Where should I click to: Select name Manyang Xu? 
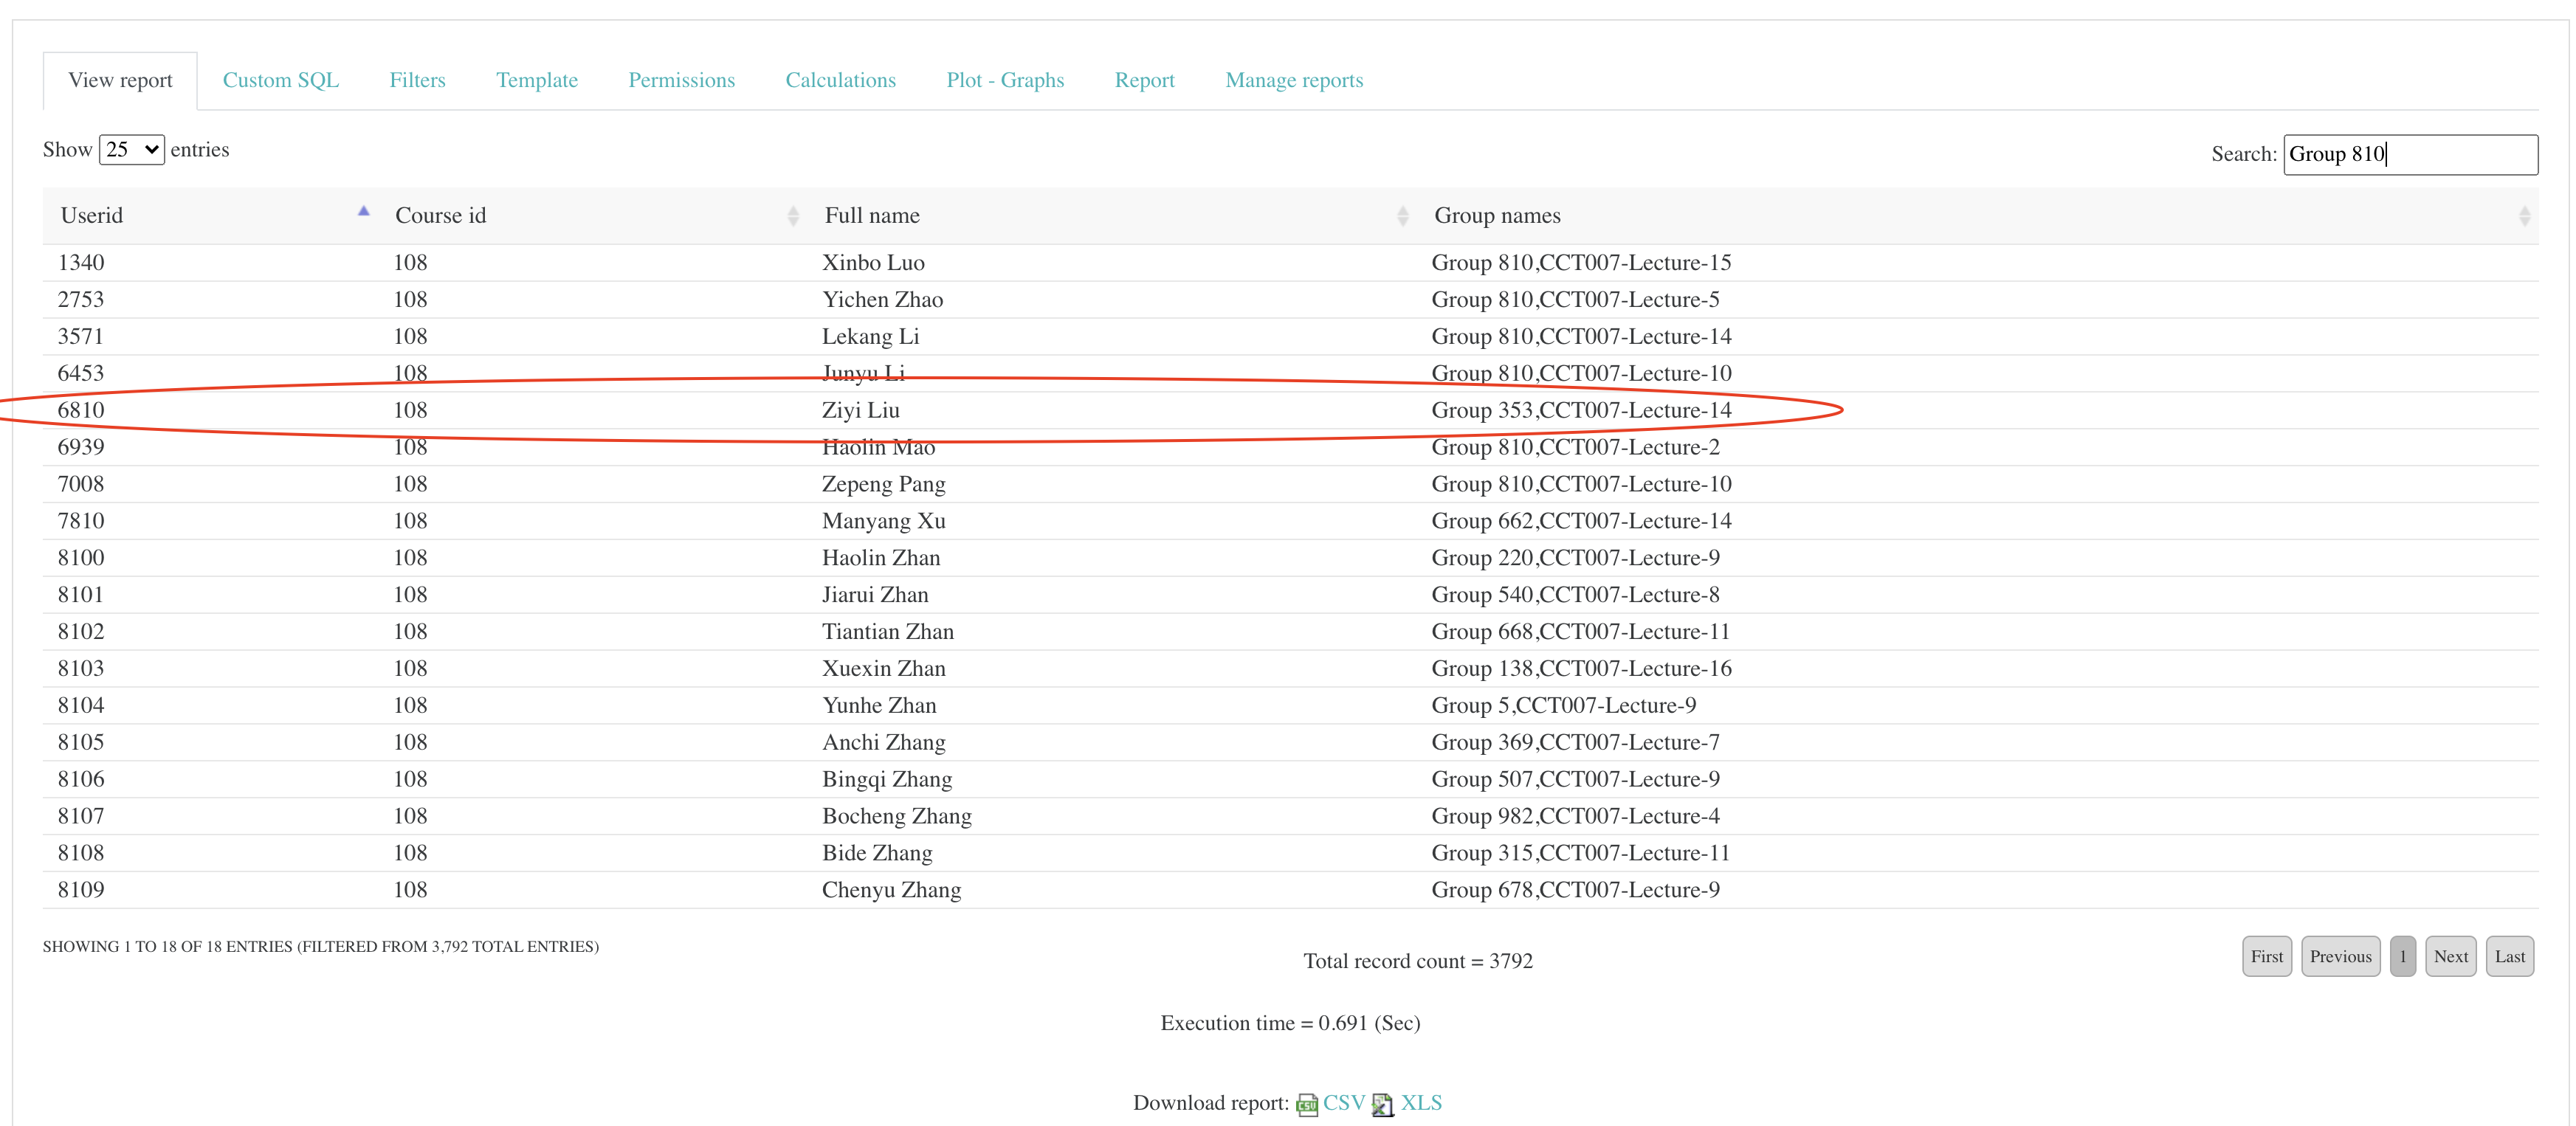point(883,522)
